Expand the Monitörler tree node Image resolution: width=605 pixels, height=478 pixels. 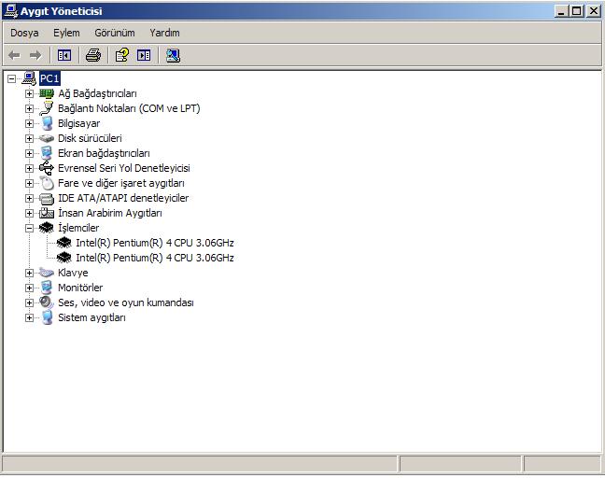coord(29,288)
